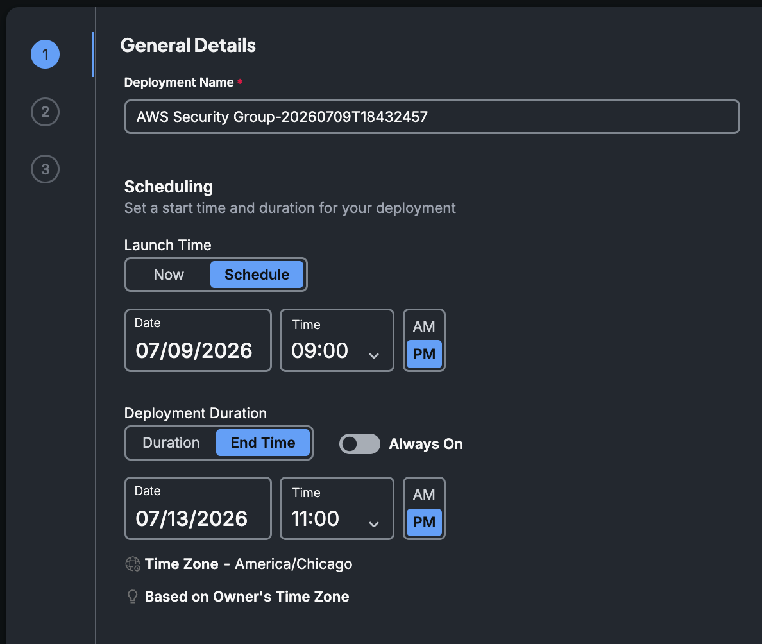Set end time to AM
The height and width of the screenshot is (644, 762).
tap(424, 495)
